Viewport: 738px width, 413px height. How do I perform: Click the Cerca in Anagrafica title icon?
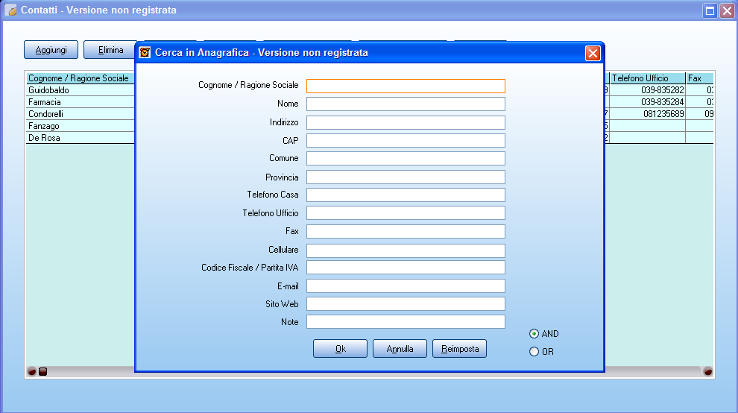pyautogui.click(x=145, y=52)
